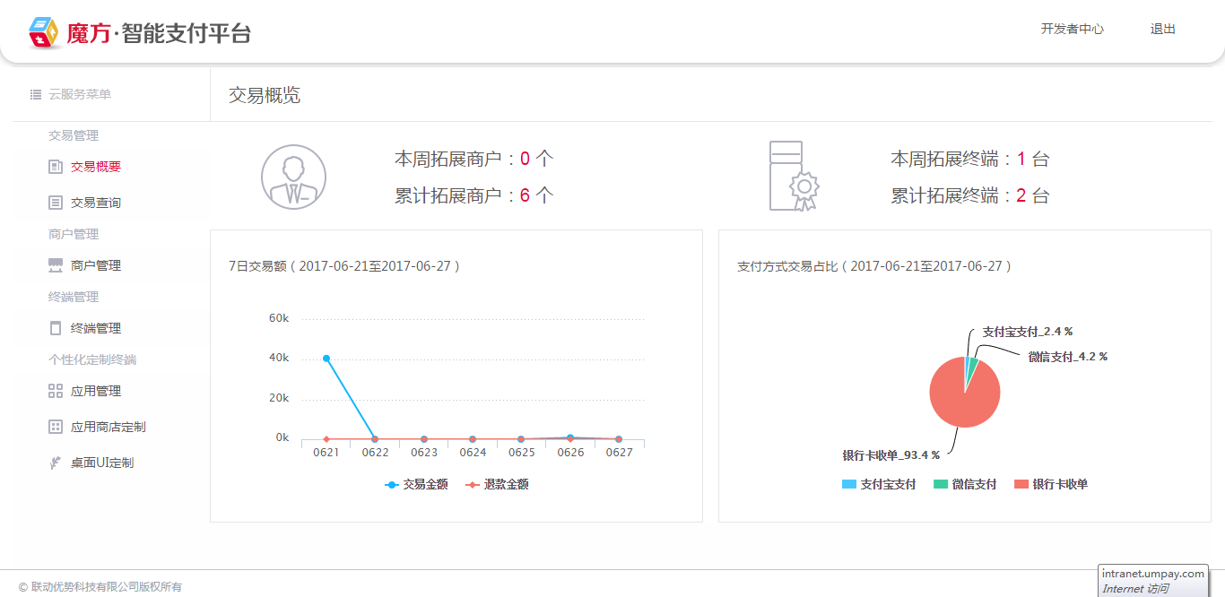
Task: Click the 应用管理 grid icon
Action: click(x=56, y=391)
